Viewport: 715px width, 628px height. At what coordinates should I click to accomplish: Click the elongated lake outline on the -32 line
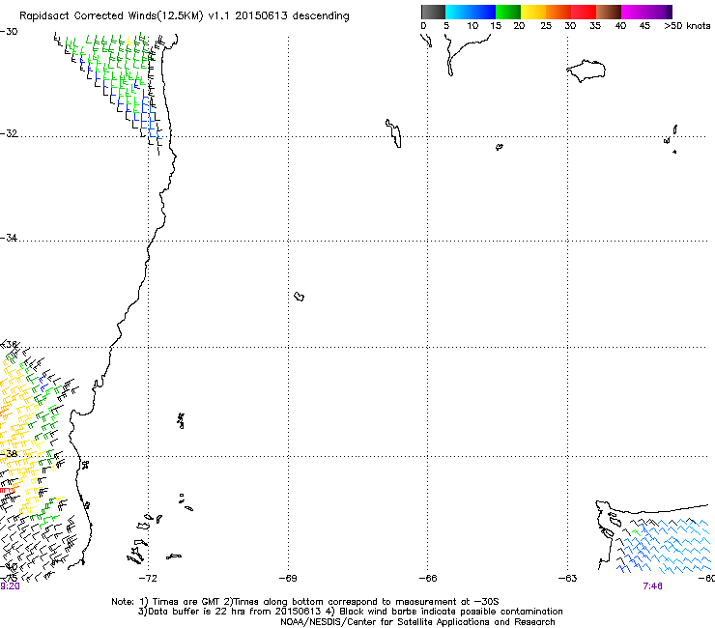[x=394, y=133]
